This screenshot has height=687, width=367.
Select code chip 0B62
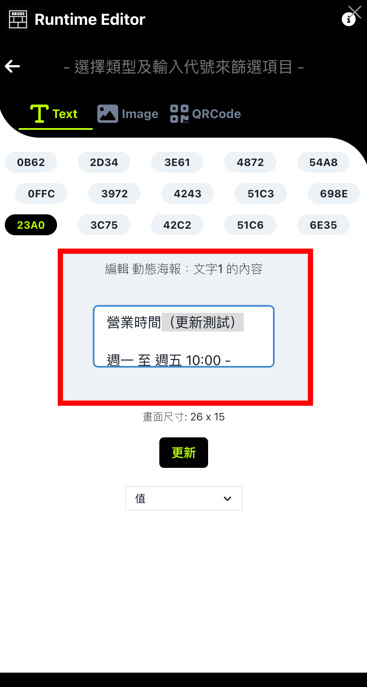[x=31, y=162]
